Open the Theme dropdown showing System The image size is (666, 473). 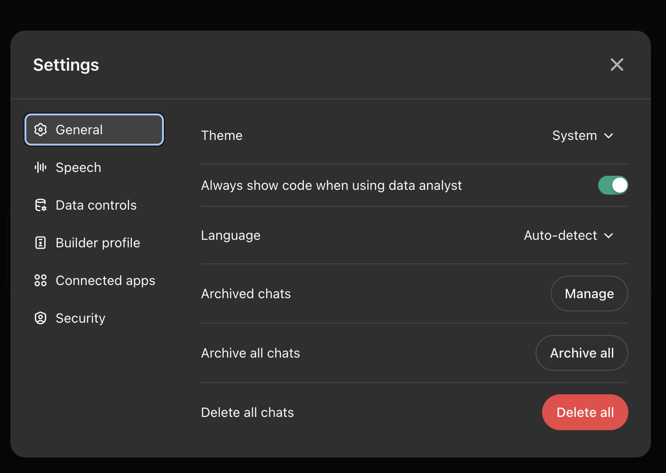[x=582, y=136]
